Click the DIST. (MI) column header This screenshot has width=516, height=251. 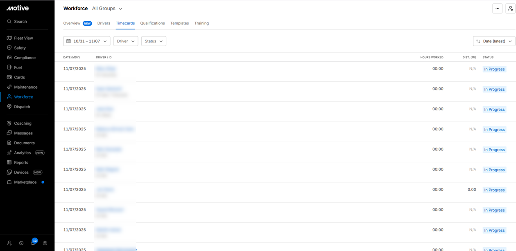pyautogui.click(x=469, y=57)
